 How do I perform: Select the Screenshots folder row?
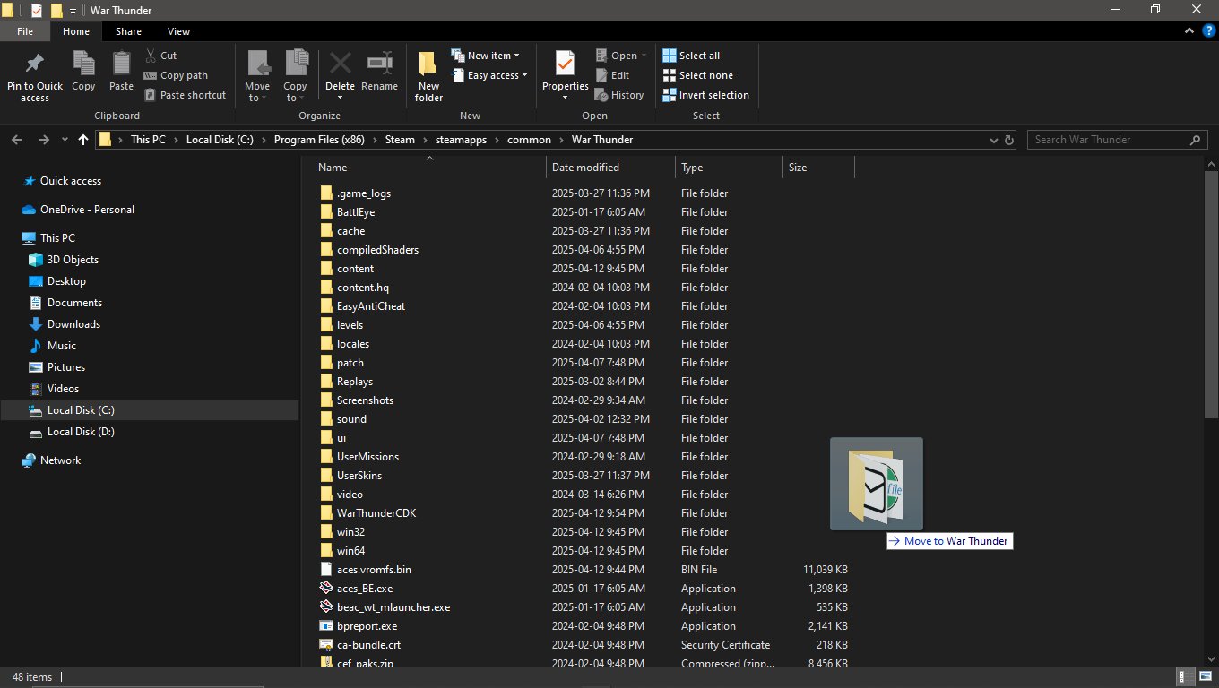[x=584, y=400]
